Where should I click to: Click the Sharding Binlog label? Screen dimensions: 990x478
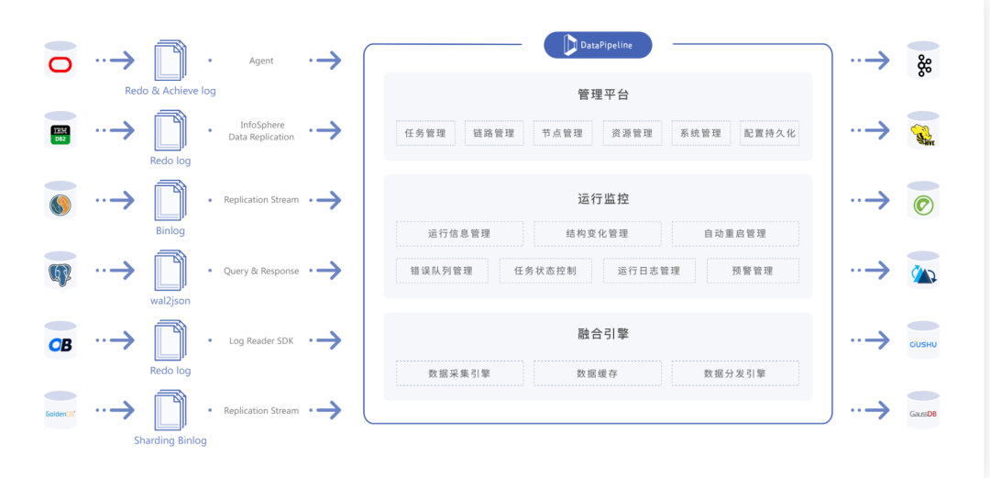coord(170,440)
